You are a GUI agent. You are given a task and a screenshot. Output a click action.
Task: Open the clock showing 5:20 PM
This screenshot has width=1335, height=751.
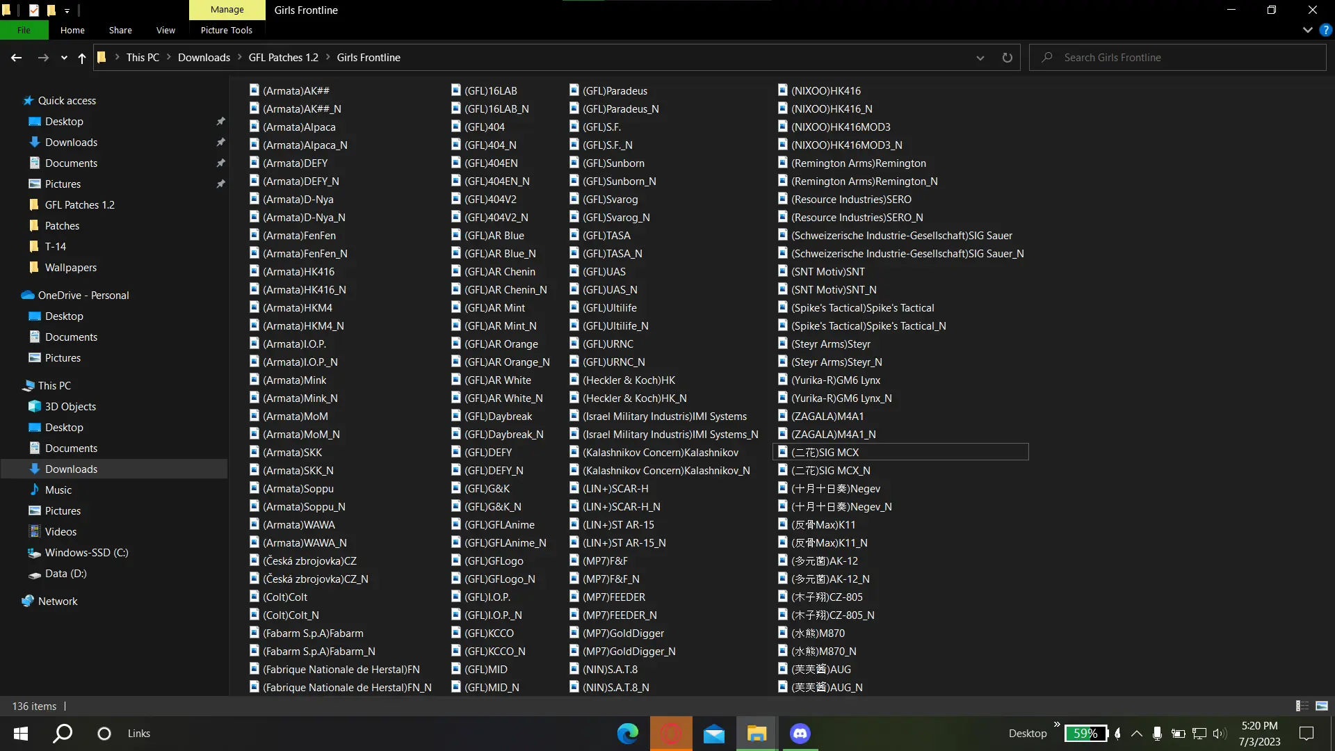[x=1259, y=734]
